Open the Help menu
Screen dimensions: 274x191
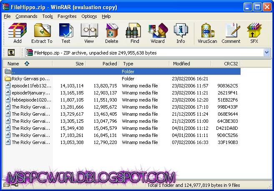pyautogui.click(x=106, y=16)
